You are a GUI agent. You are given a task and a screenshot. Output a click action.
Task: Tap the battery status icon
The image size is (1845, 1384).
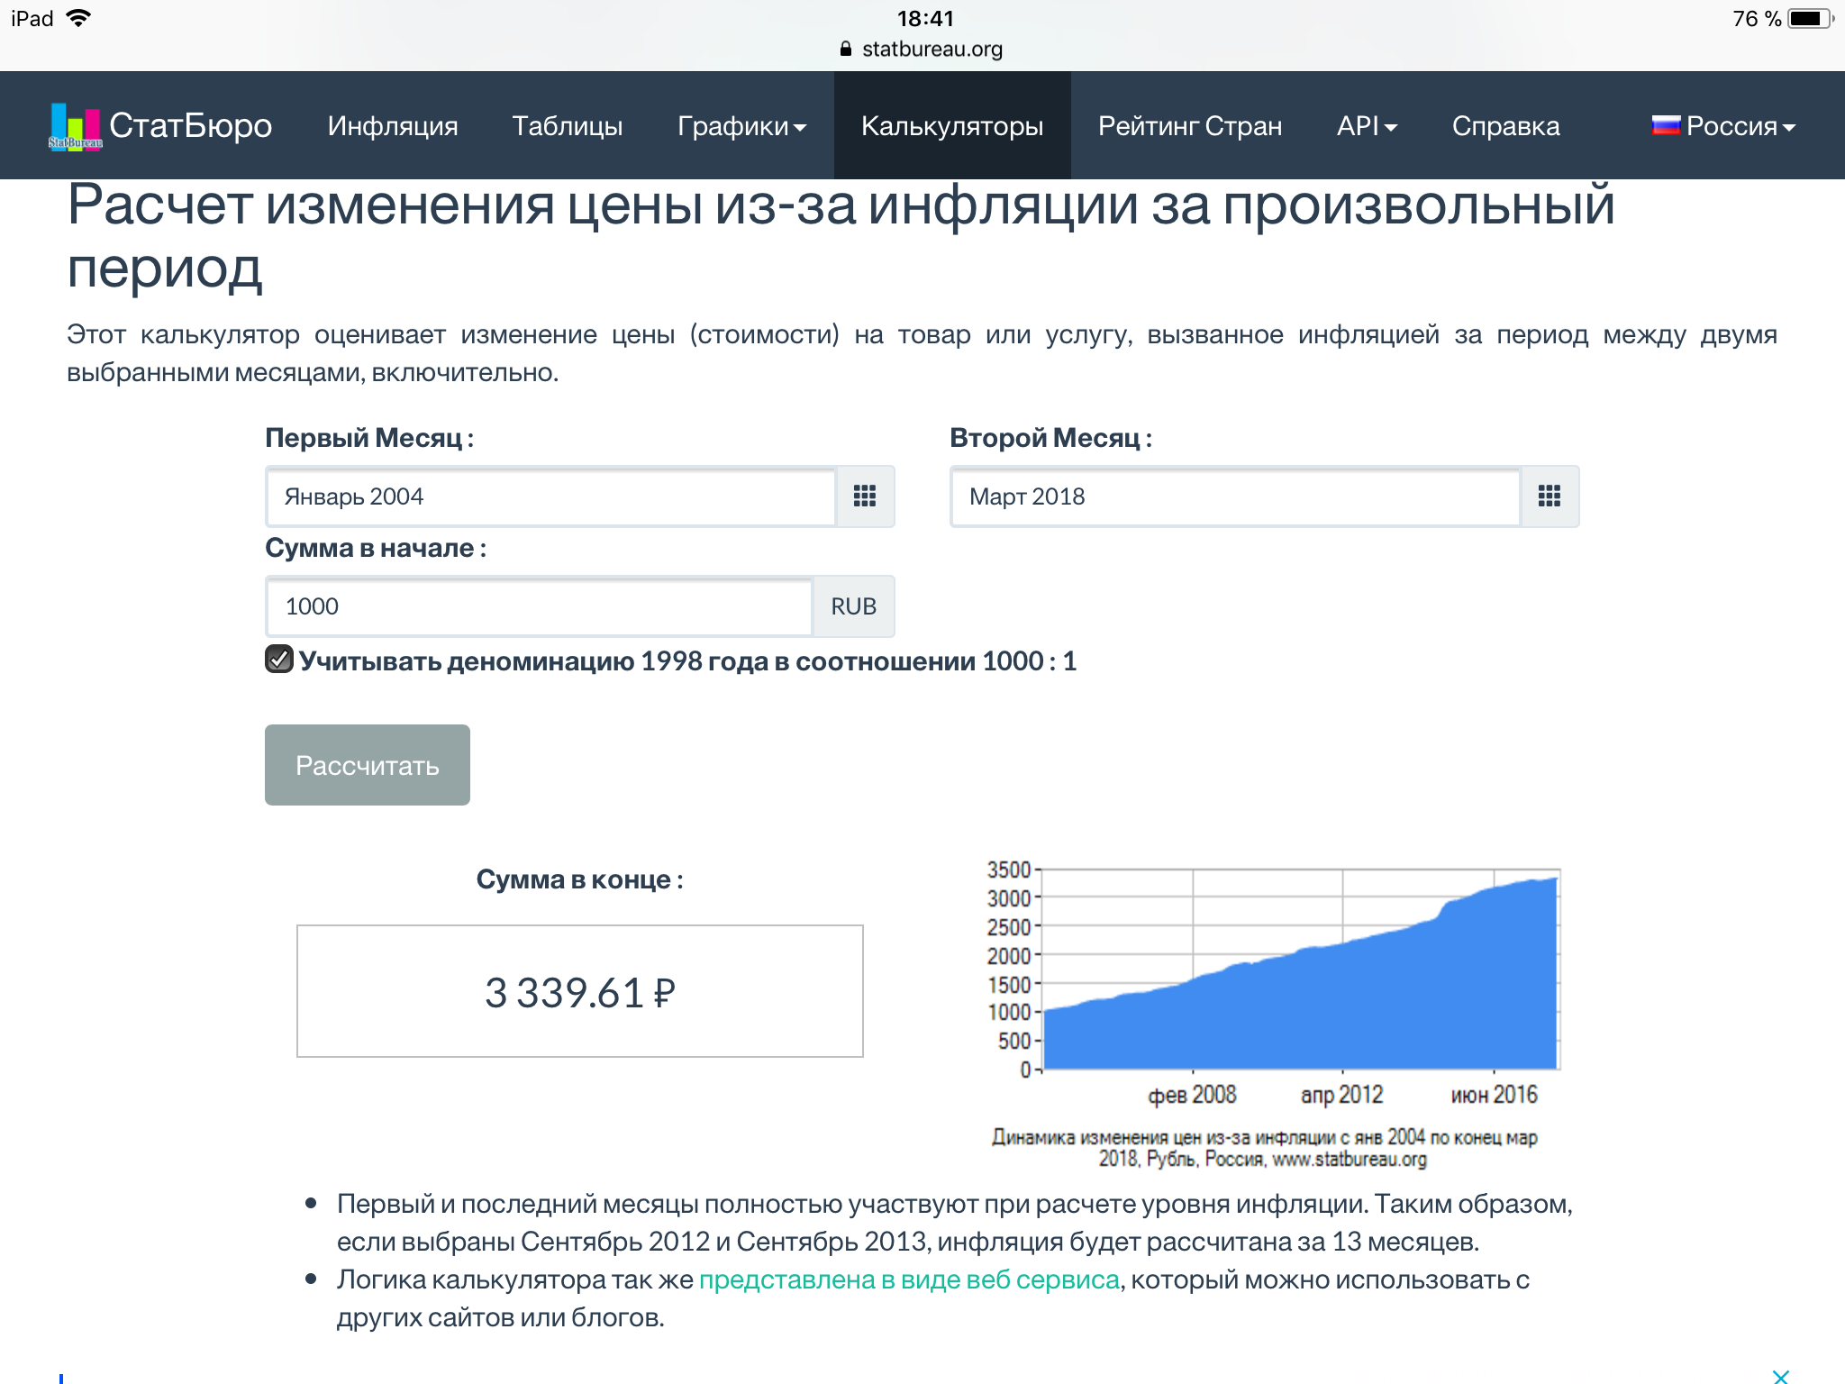(1811, 19)
